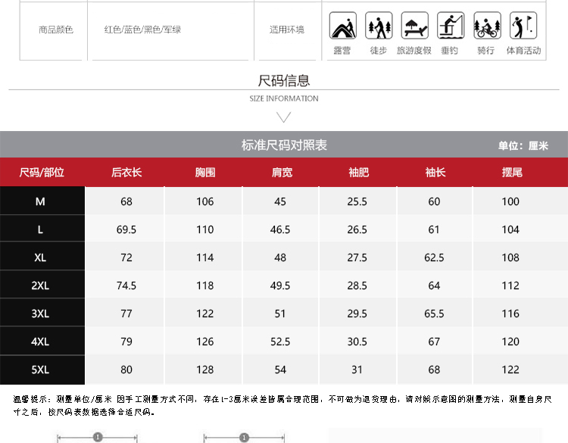Click the 标准尺码对照表 title bar
568x443 pixels.
pos(284,145)
